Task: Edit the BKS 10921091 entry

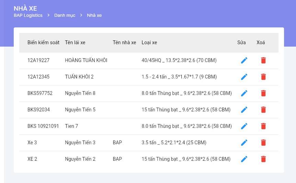Action: pyautogui.click(x=244, y=126)
